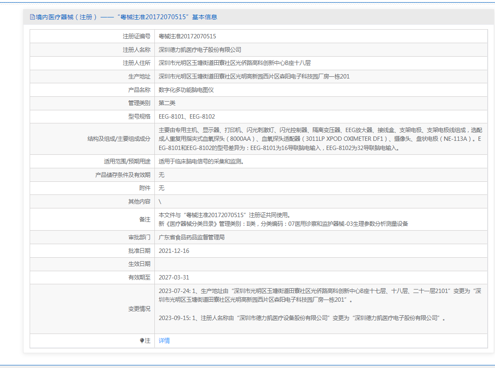The width and height of the screenshot is (495, 368).
Task: Click registrant name 深圳德力凯医疗电子股份有限公司
Action: point(200,50)
